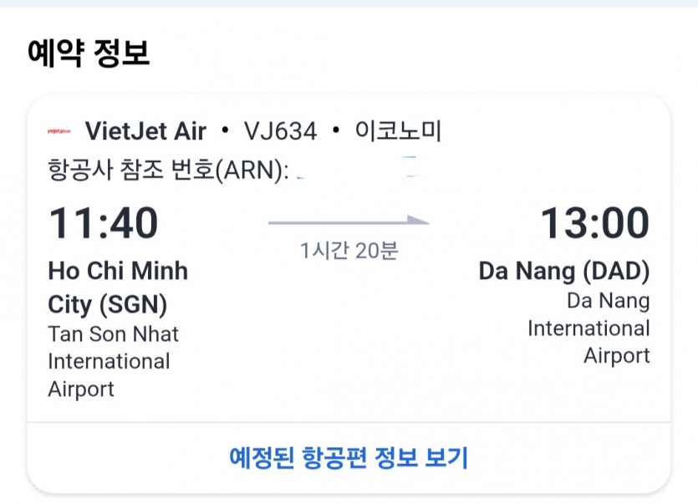Select the Ho Chi Minh City (SGN) origin
The image size is (698, 504).
point(118,287)
